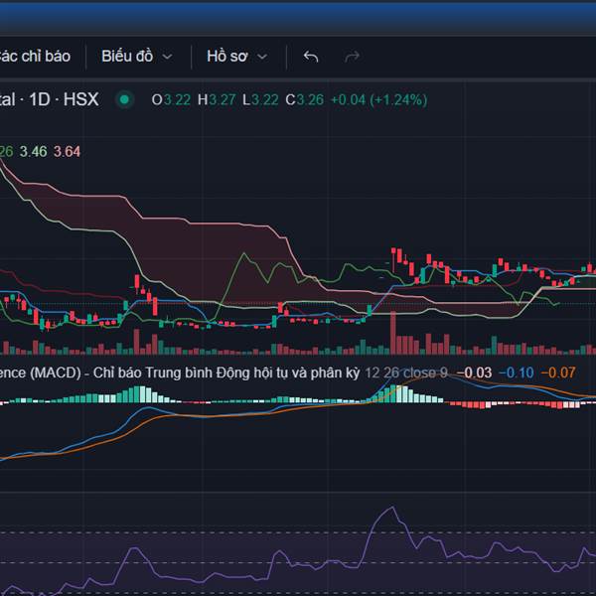Click the MACD histogram value −0.03
Viewport: 596px width, 596px height.
[x=474, y=372]
